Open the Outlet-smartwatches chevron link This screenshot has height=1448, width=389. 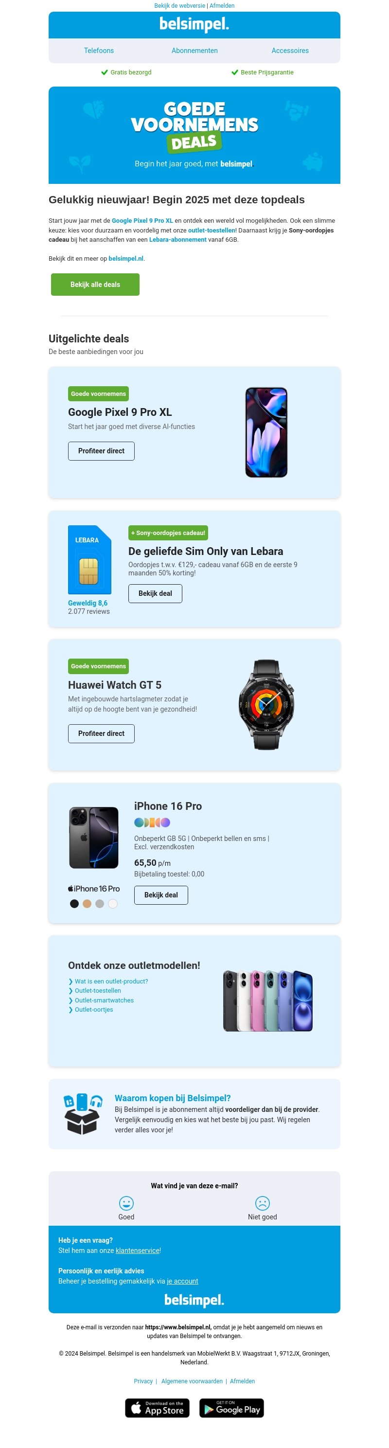click(101, 1000)
